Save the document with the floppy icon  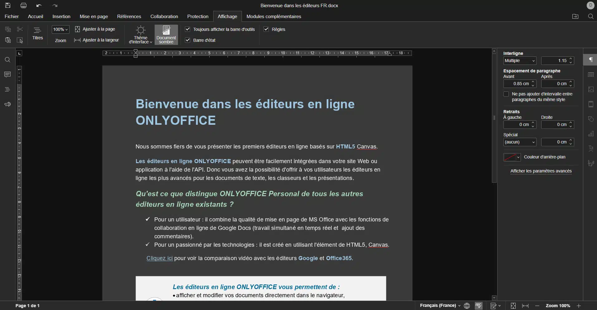pos(8,6)
